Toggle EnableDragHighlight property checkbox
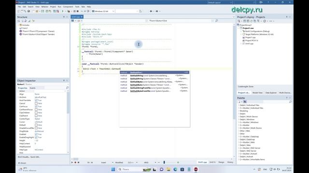 pyautogui.click(x=36, y=137)
